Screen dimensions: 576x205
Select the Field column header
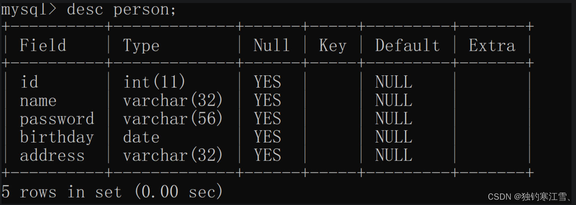(43, 45)
